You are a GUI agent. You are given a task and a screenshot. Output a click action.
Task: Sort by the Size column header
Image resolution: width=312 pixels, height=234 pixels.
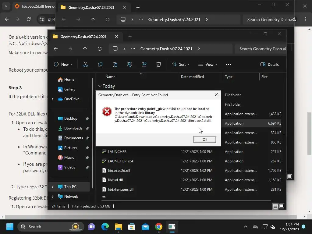264,76
